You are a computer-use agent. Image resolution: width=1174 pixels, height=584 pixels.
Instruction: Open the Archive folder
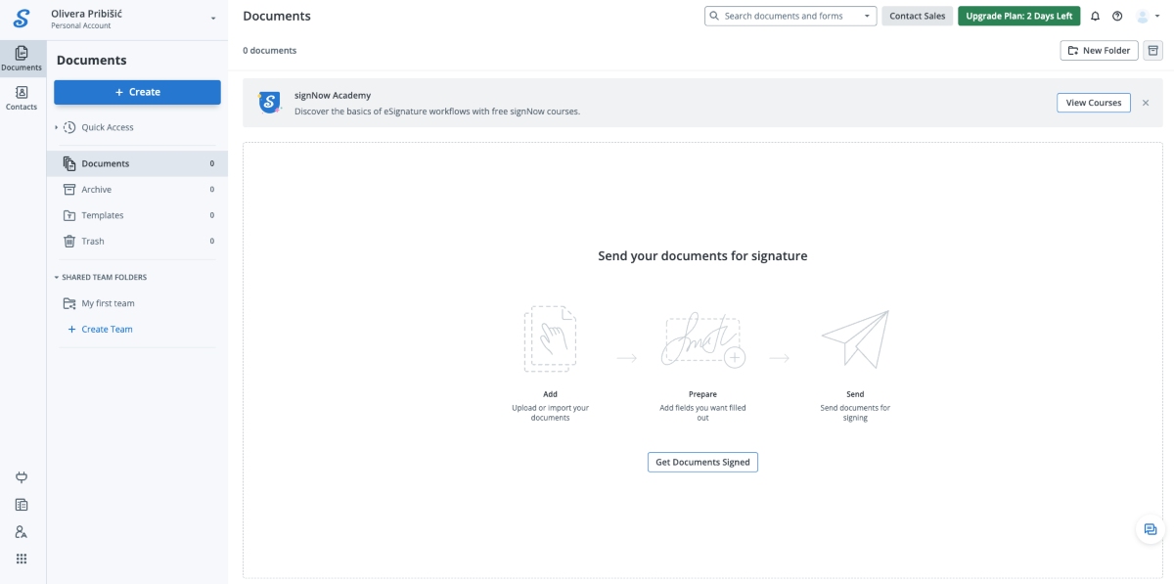click(x=137, y=190)
